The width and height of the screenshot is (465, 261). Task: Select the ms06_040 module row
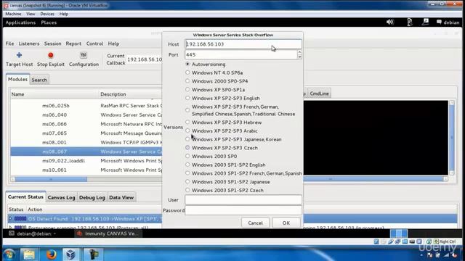pos(86,115)
